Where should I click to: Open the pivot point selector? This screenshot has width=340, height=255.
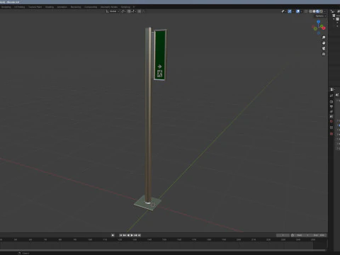(123, 11)
